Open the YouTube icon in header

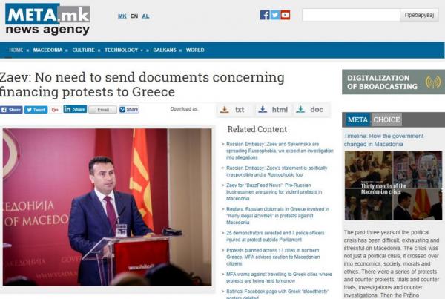point(286,15)
